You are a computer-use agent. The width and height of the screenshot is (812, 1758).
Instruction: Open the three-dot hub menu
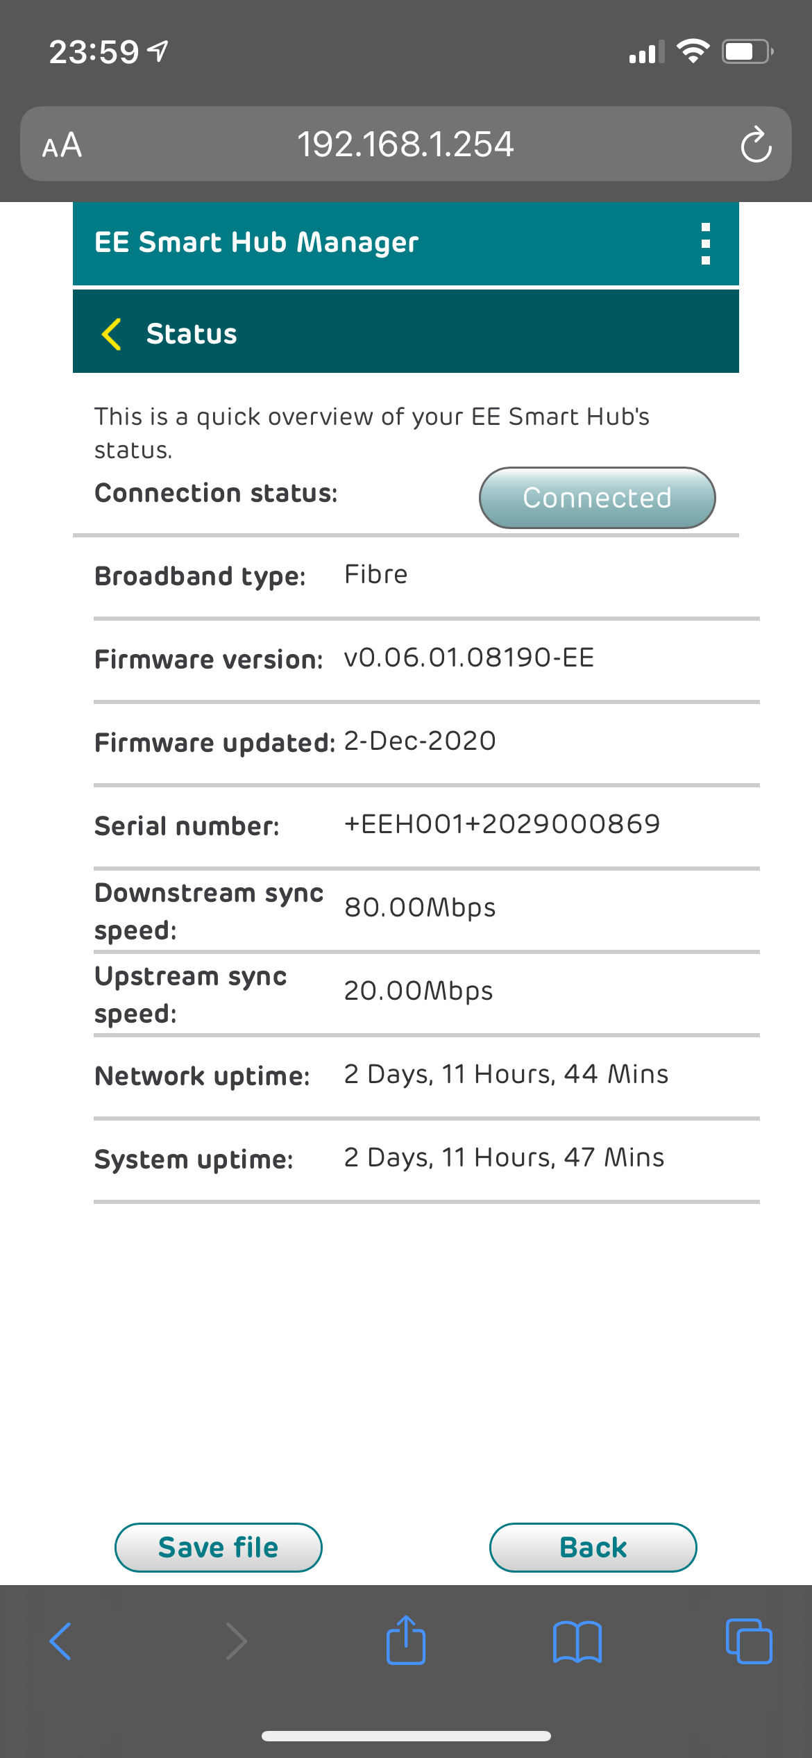pyautogui.click(x=705, y=244)
